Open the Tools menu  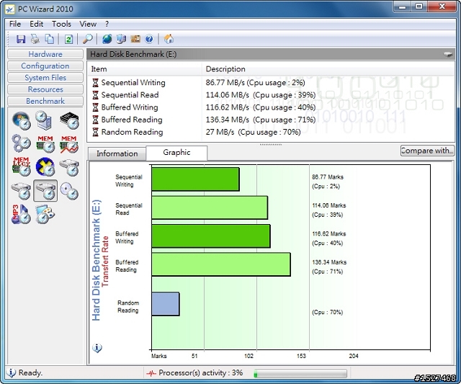pyautogui.click(x=61, y=24)
